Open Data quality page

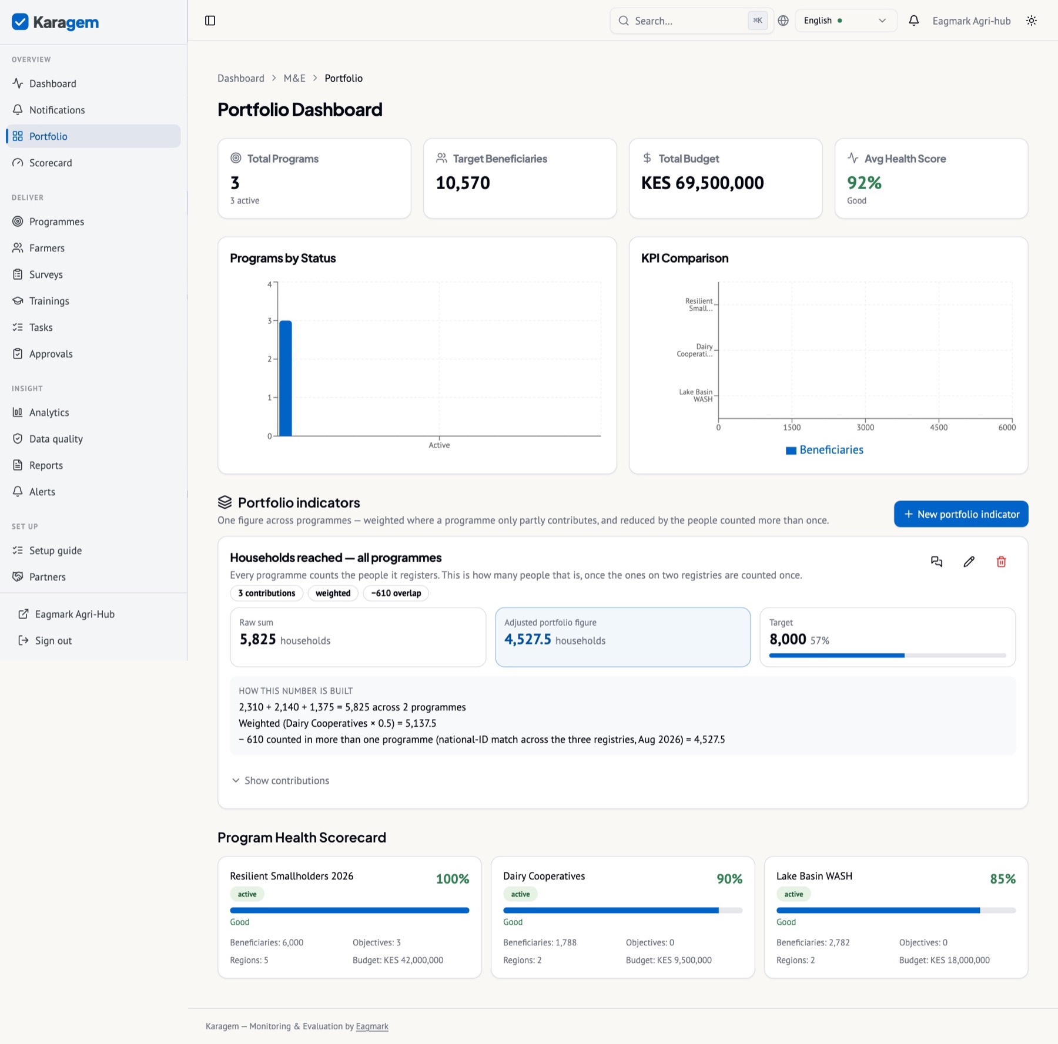tap(93, 439)
